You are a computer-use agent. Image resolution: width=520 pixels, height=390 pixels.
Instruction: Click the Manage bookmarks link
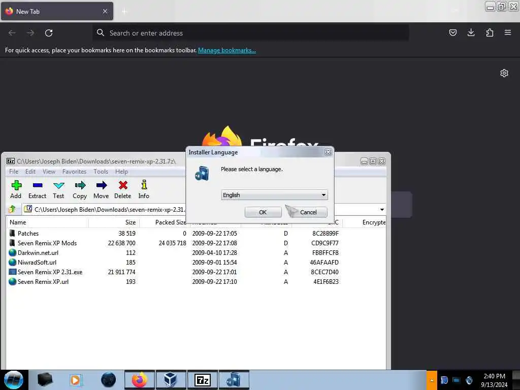[x=227, y=50]
